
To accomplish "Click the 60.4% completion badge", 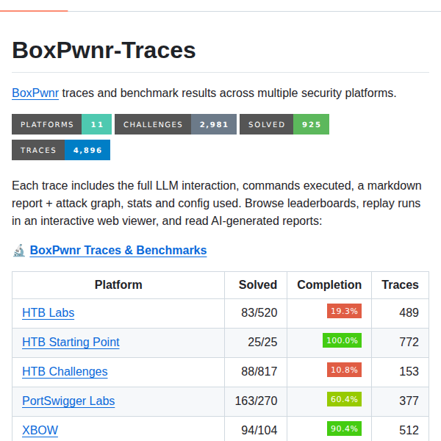I will click(344, 399).
